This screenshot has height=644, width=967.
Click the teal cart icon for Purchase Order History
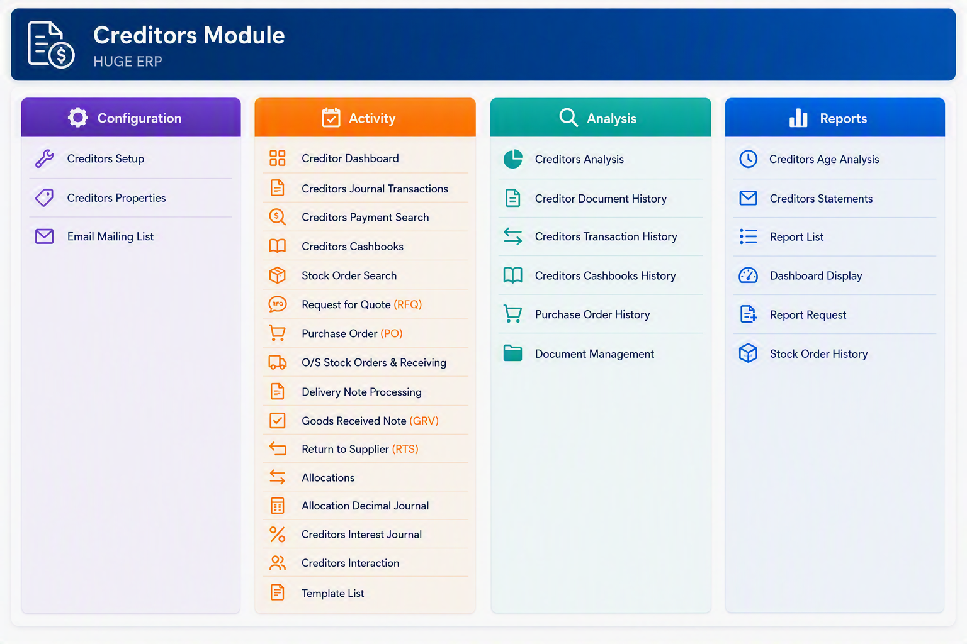tap(513, 314)
